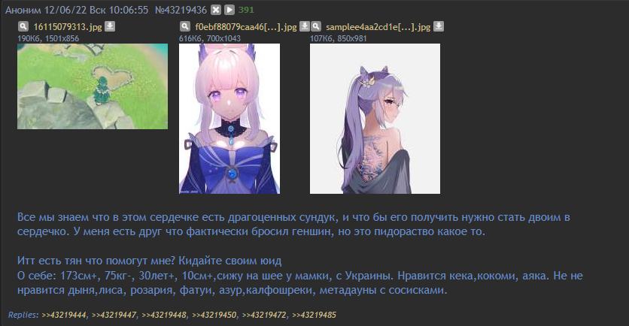Click the play arrow icon beside post number
The height and width of the screenshot is (326, 629).
click(229, 10)
